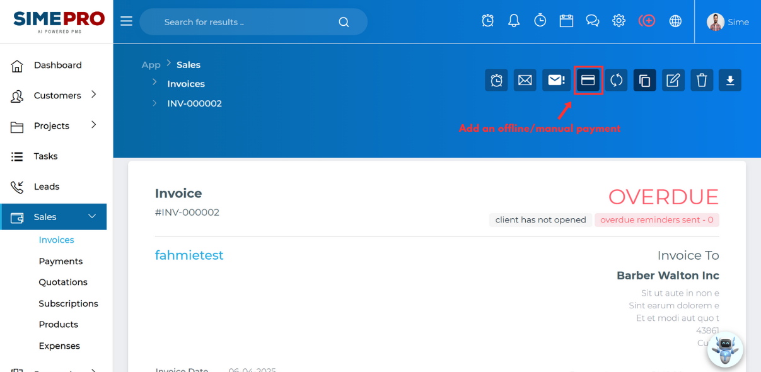Click INV-000002 breadcrumb
The height and width of the screenshot is (372, 761).
[x=194, y=103]
